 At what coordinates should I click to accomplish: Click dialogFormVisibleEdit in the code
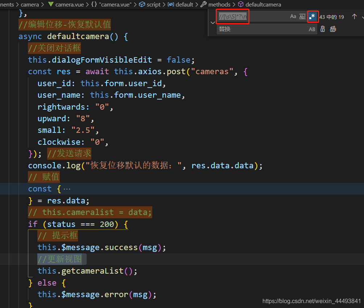[102, 60]
